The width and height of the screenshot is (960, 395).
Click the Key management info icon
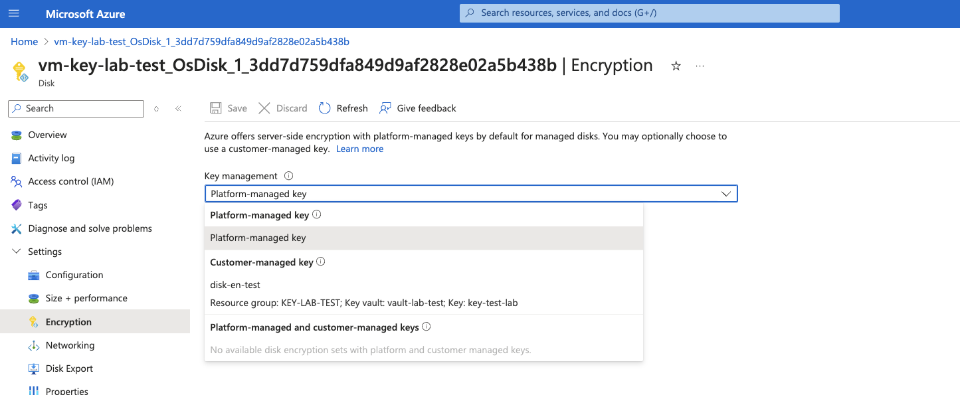pyautogui.click(x=288, y=176)
